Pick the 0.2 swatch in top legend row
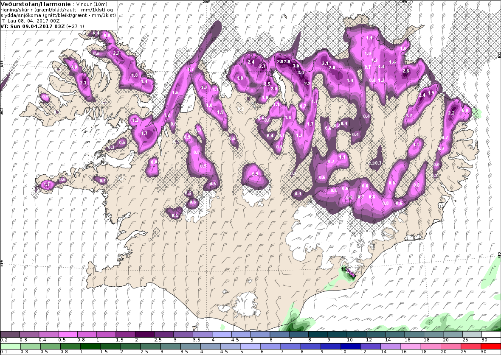This screenshot has width=501, height=355. [10, 334]
